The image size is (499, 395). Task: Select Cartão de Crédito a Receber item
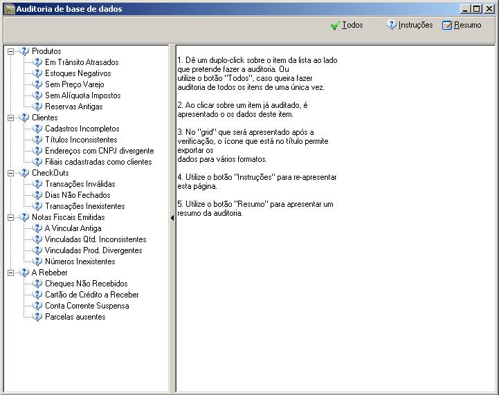pyautogui.click(x=92, y=295)
